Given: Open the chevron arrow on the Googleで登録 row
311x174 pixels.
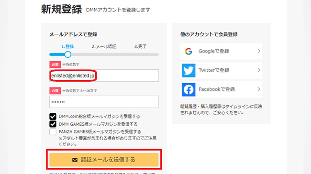Looking at the screenshot, I should click(x=259, y=51).
